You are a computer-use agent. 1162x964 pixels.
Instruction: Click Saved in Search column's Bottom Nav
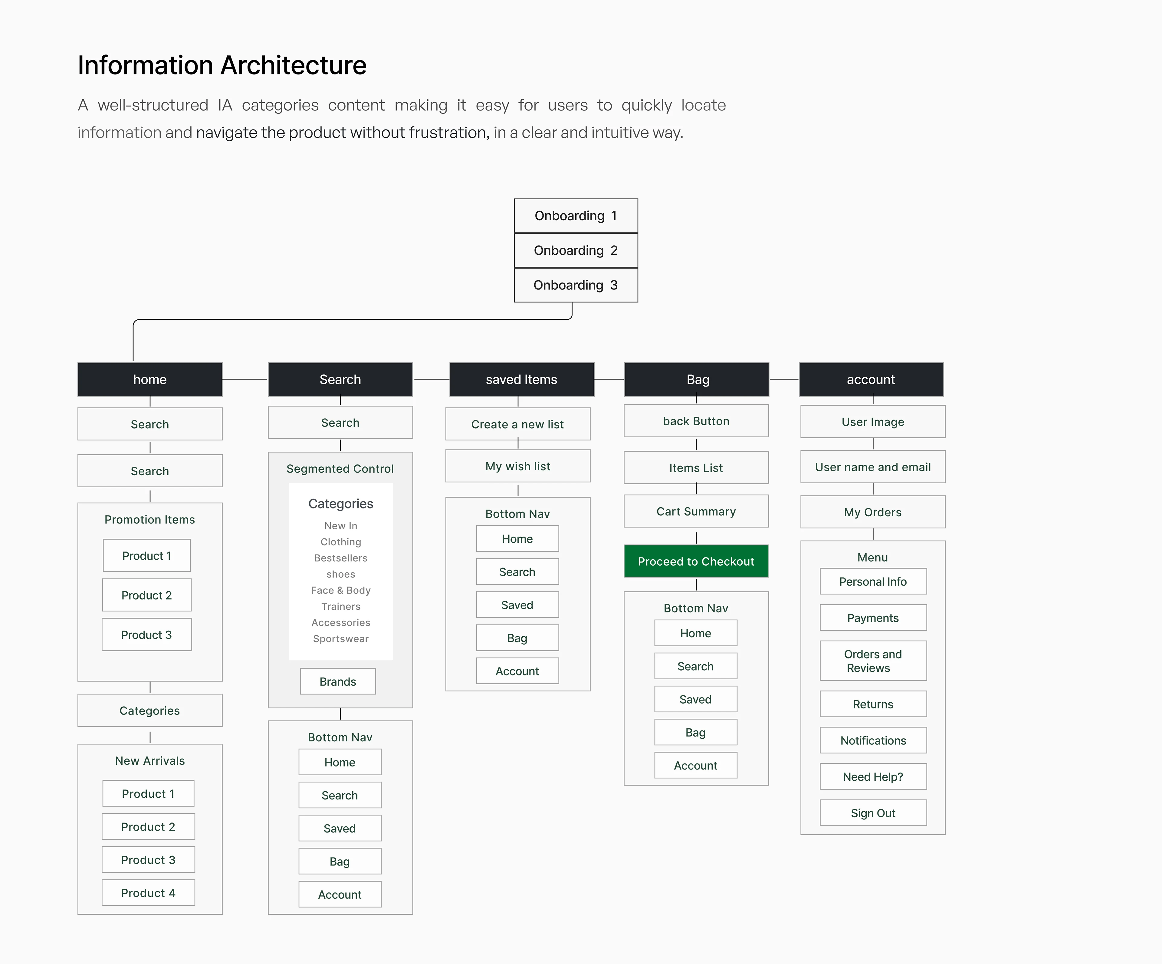340,828
